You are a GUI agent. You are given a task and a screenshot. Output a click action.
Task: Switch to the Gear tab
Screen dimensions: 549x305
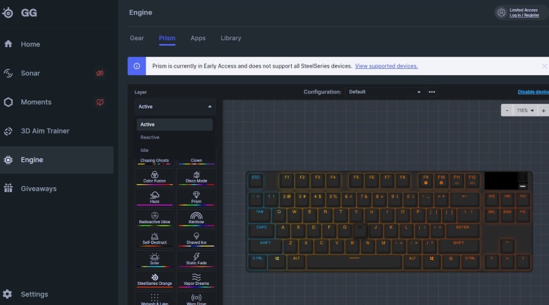(137, 38)
